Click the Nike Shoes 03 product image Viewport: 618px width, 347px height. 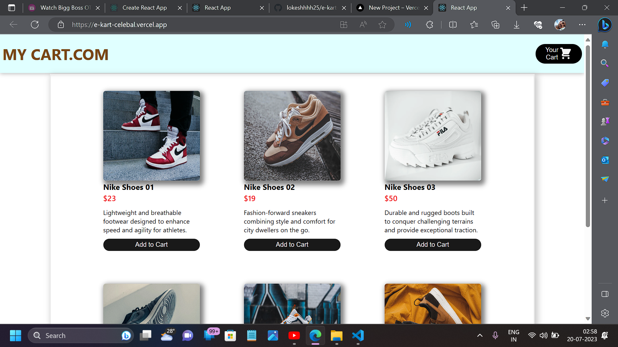click(433, 136)
